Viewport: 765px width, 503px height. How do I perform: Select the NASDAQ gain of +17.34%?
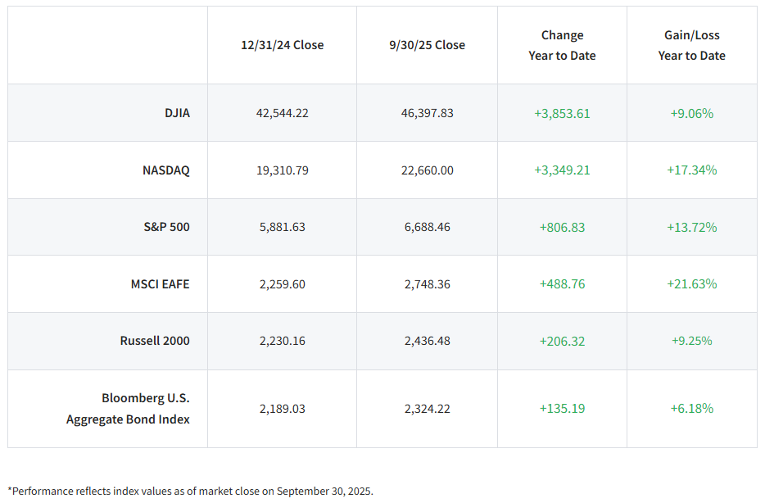pyautogui.click(x=691, y=170)
